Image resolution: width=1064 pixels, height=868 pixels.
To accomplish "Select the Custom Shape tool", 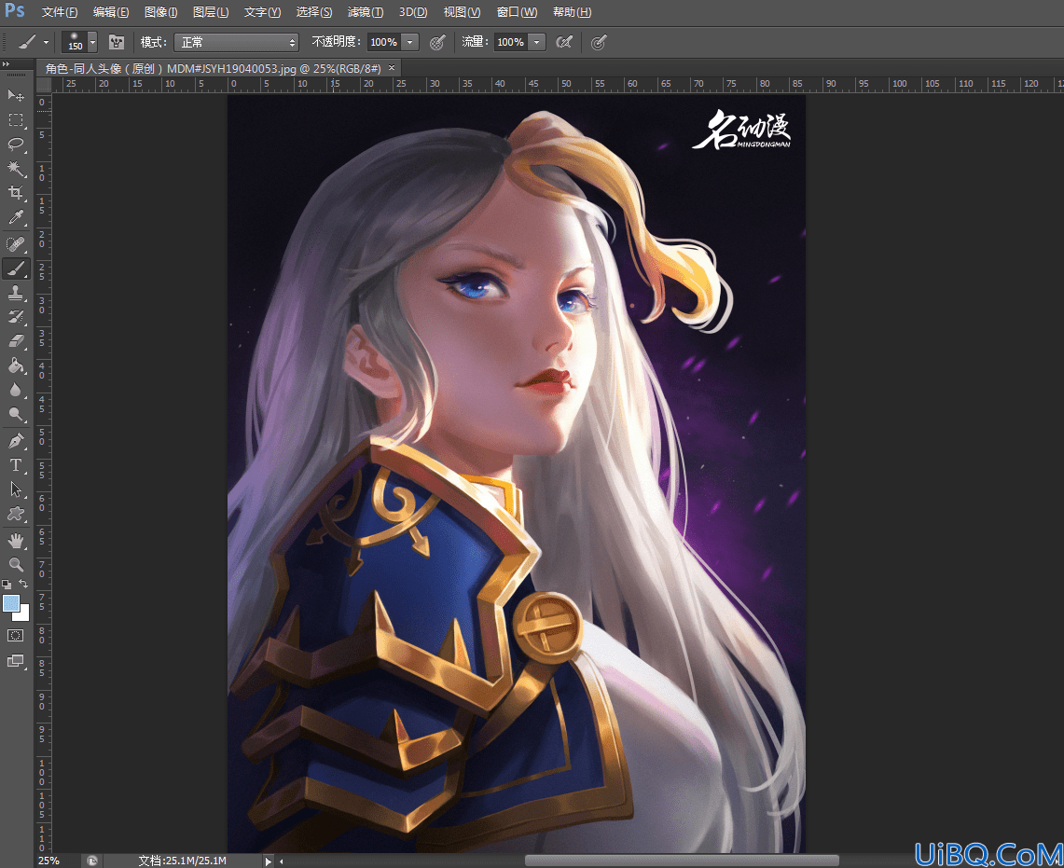I will [x=16, y=515].
